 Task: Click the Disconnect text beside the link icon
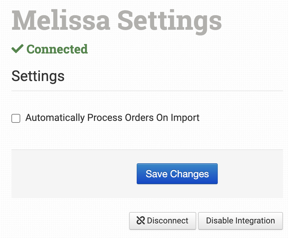(168, 221)
